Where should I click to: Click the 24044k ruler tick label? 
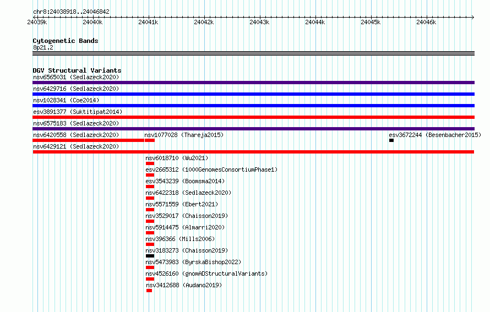point(315,22)
